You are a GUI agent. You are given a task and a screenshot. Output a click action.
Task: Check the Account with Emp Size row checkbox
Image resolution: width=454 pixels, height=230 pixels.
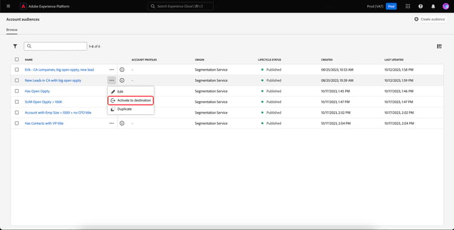[x=17, y=112]
